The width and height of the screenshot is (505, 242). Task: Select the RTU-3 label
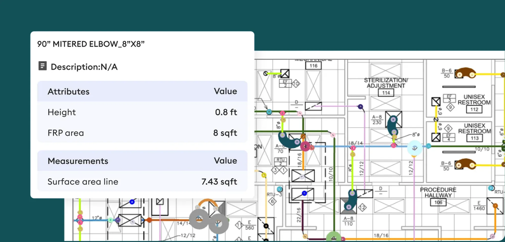274,195
